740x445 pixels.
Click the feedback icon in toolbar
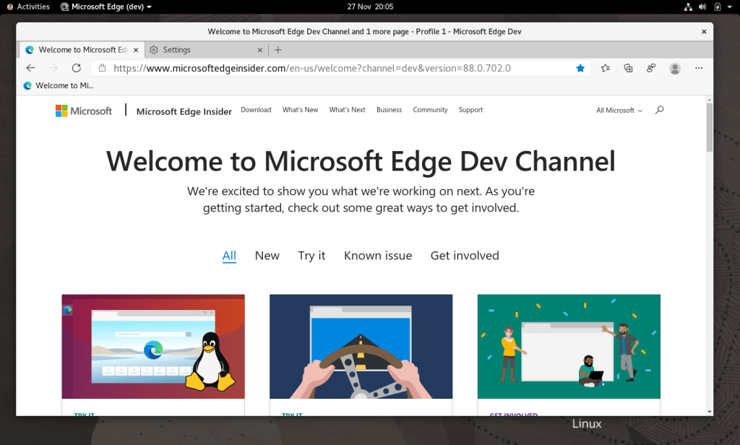651,68
